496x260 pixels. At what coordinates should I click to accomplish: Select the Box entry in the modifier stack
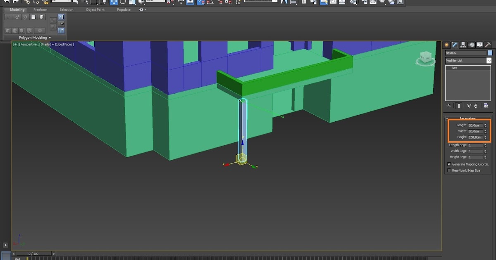click(454, 68)
